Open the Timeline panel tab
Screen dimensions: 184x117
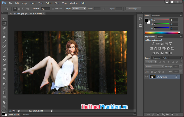click(x=25, y=114)
